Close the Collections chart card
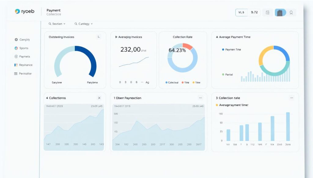The width and height of the screenshot is (313, 178). coord(99,98)
